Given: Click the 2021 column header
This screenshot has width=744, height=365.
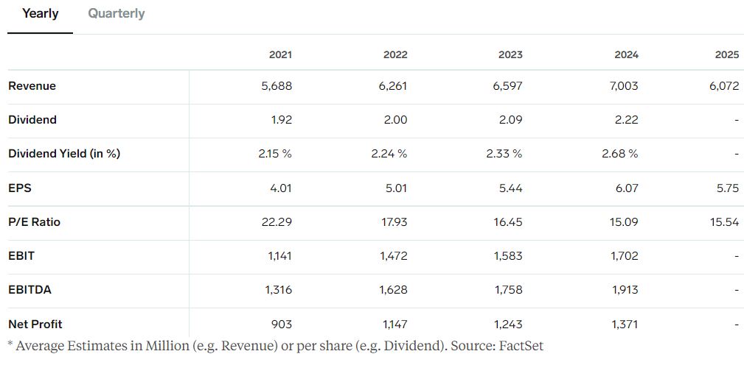Looking at the screenshot, I should (x=280, y=55).
